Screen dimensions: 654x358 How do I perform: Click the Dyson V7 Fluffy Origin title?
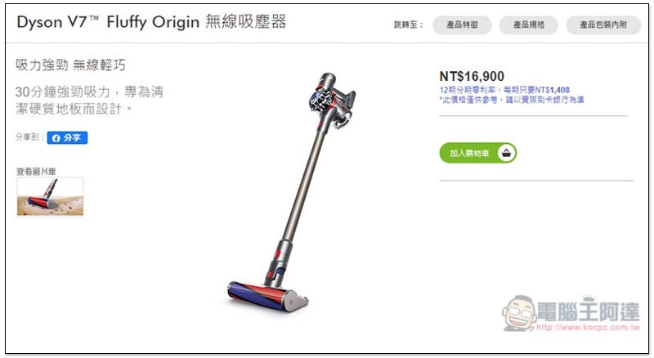(151, 22)
